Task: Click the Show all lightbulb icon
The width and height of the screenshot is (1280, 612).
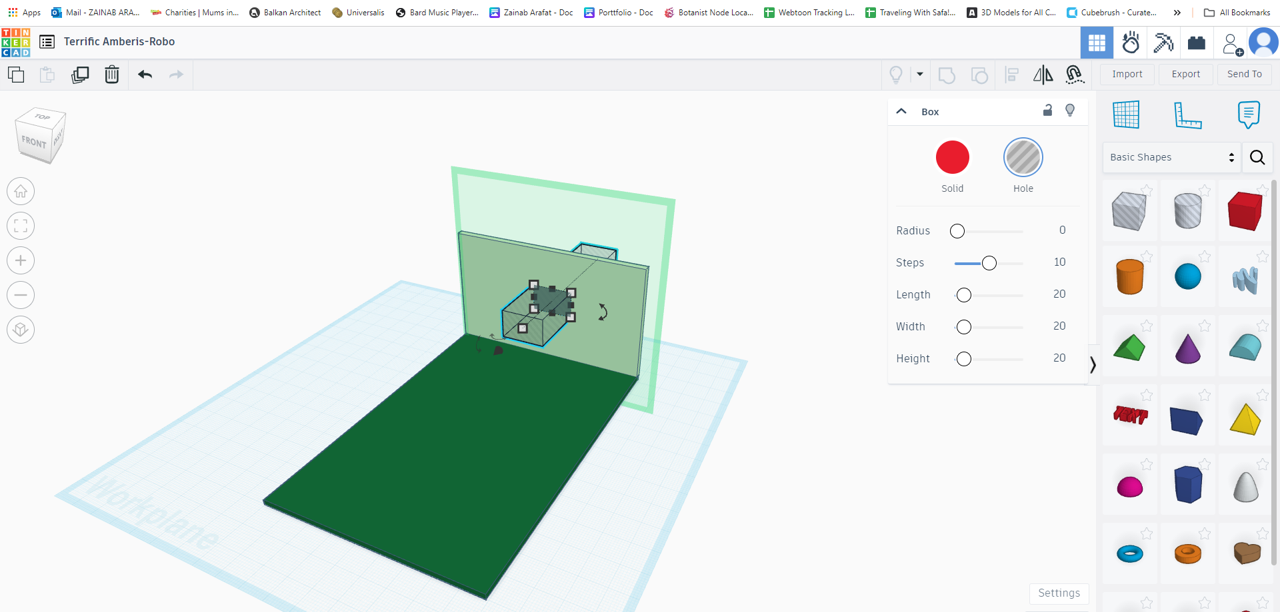Action: (896, 75)
